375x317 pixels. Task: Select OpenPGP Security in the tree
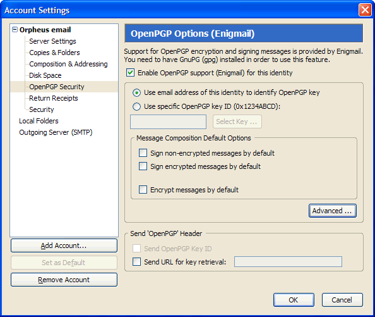click(x=57, y=87)
